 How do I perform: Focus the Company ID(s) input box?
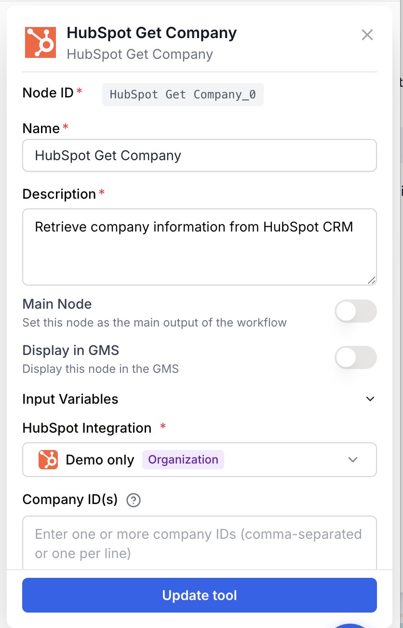pyautogui.click(x=200, y=543)
